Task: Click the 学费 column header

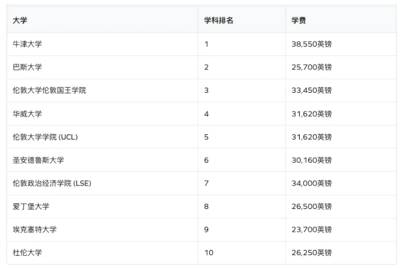Action: coord(299,20)
